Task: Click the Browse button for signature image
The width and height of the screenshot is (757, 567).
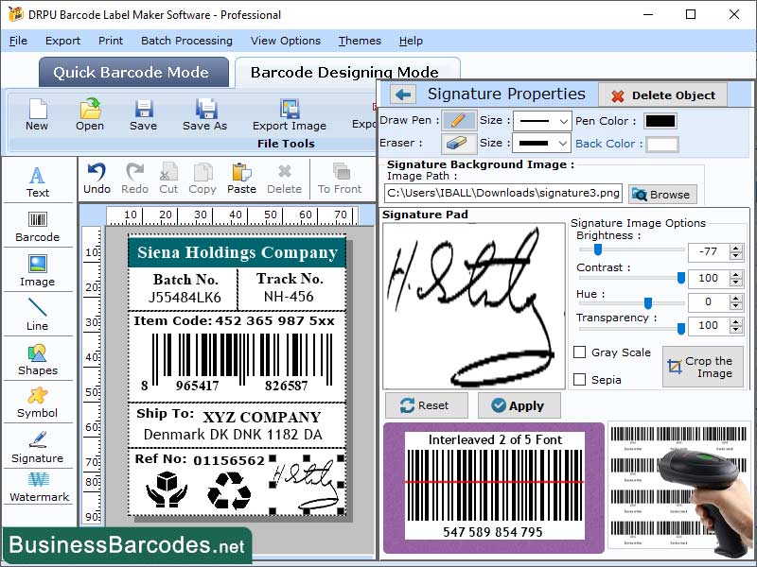Action: click(661, 194)
